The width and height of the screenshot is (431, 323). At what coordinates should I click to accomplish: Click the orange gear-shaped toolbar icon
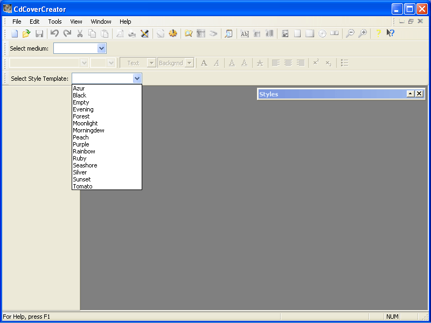point(173,33)
